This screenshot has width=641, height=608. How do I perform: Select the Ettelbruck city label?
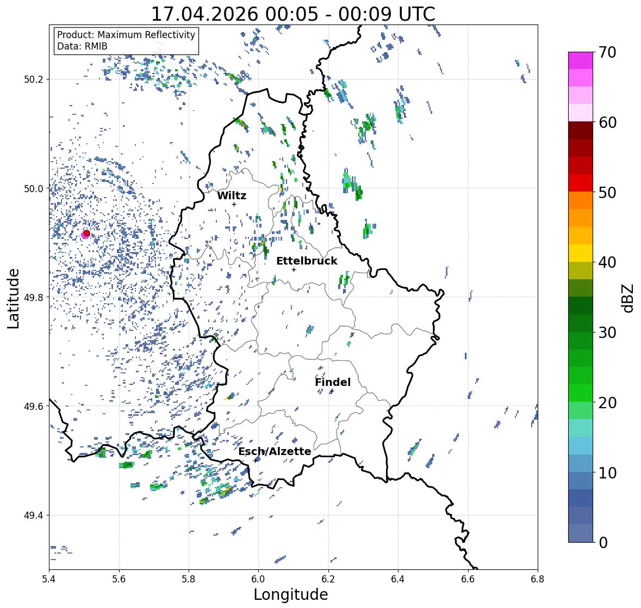(x=307, y=261)
